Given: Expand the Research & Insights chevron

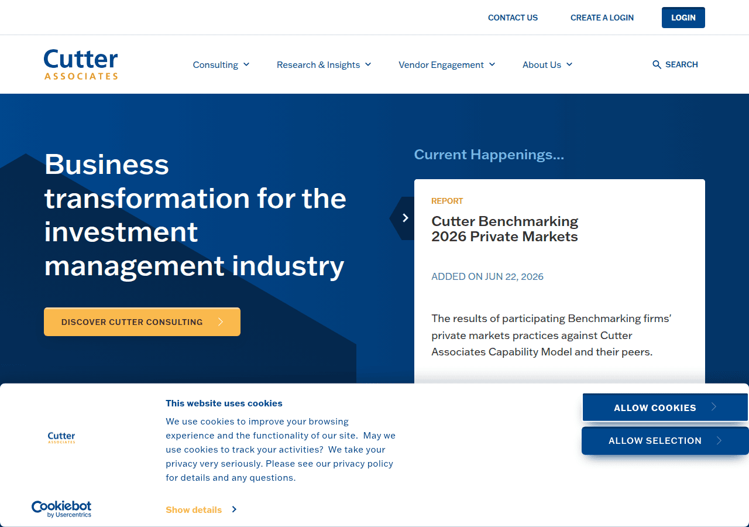Looking at the screenshot, I should point(368,64).
